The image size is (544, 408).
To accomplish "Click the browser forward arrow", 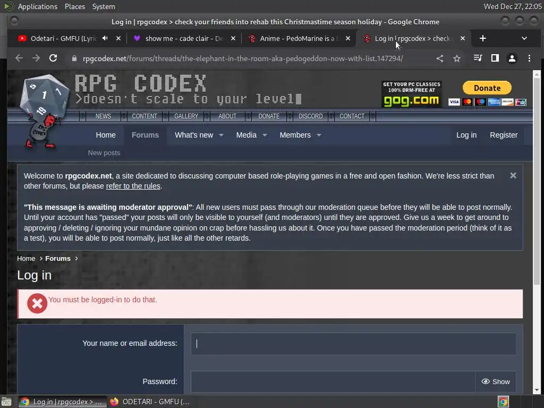I will click(x=36, y=58).
